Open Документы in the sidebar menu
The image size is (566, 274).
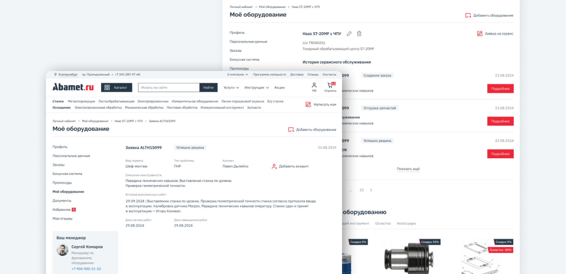coord(62,201)
